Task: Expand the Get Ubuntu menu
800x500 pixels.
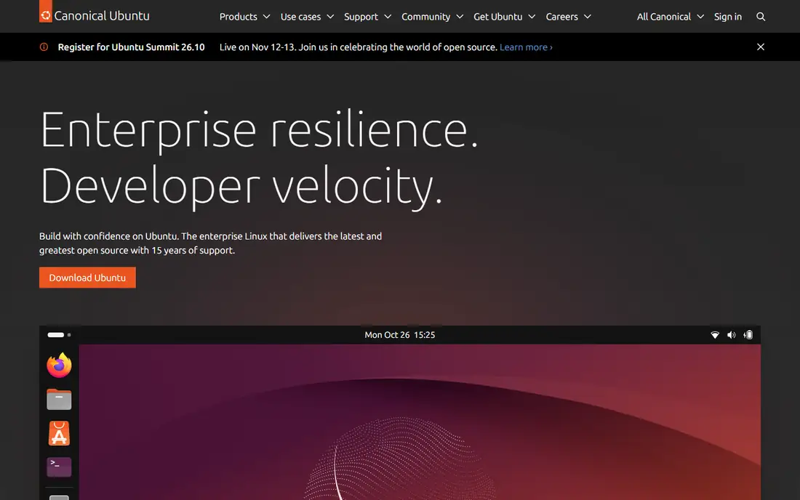Action: tap(504, 17)
